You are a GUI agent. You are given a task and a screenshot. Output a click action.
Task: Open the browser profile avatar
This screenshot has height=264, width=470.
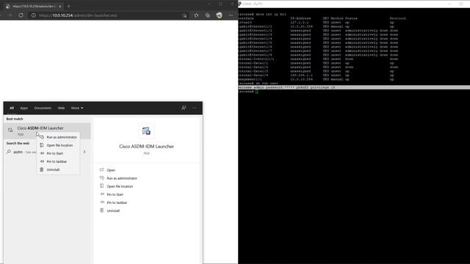coord(219,15)
